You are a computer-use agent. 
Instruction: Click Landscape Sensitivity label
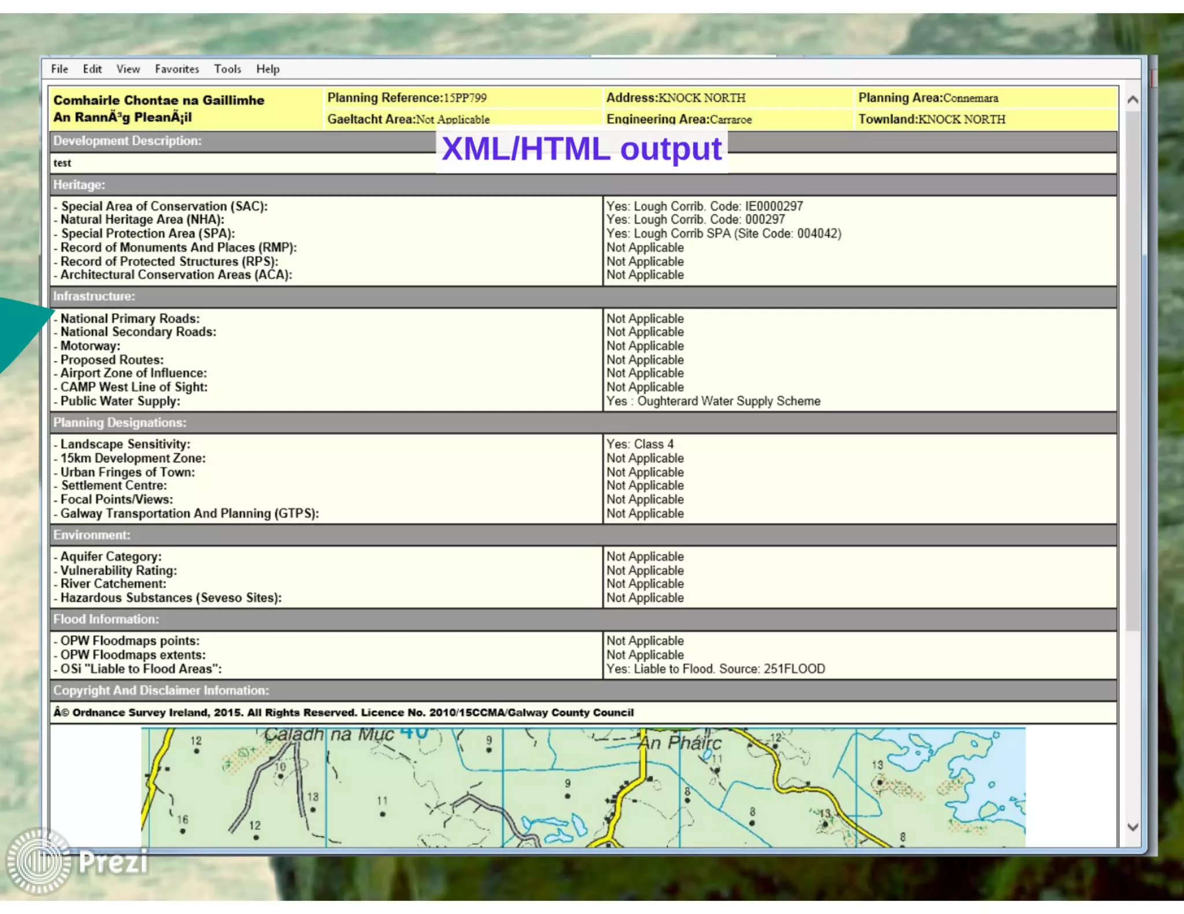125,444
